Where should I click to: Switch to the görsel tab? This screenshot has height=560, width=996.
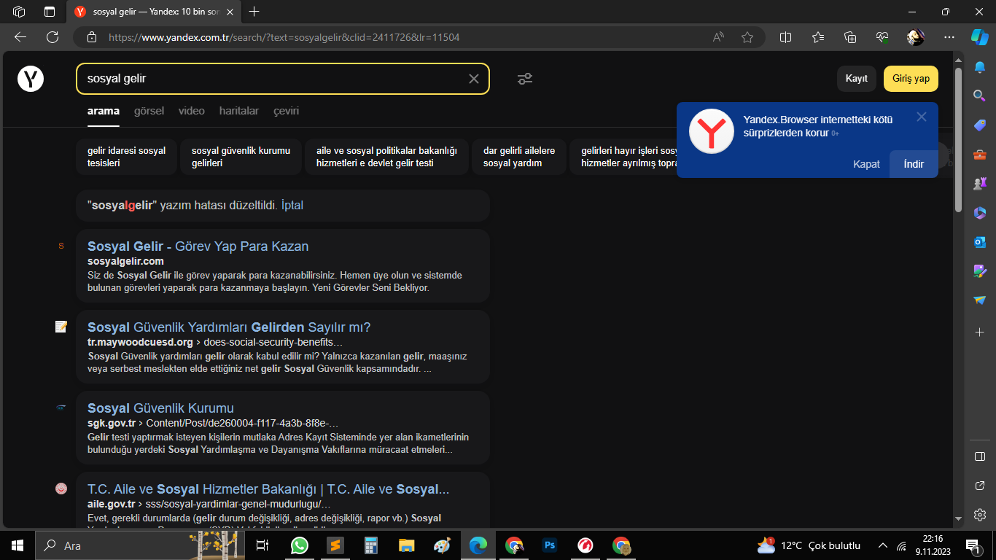point(149,111)
